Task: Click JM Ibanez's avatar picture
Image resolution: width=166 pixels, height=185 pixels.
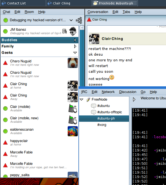Action: 73,31
